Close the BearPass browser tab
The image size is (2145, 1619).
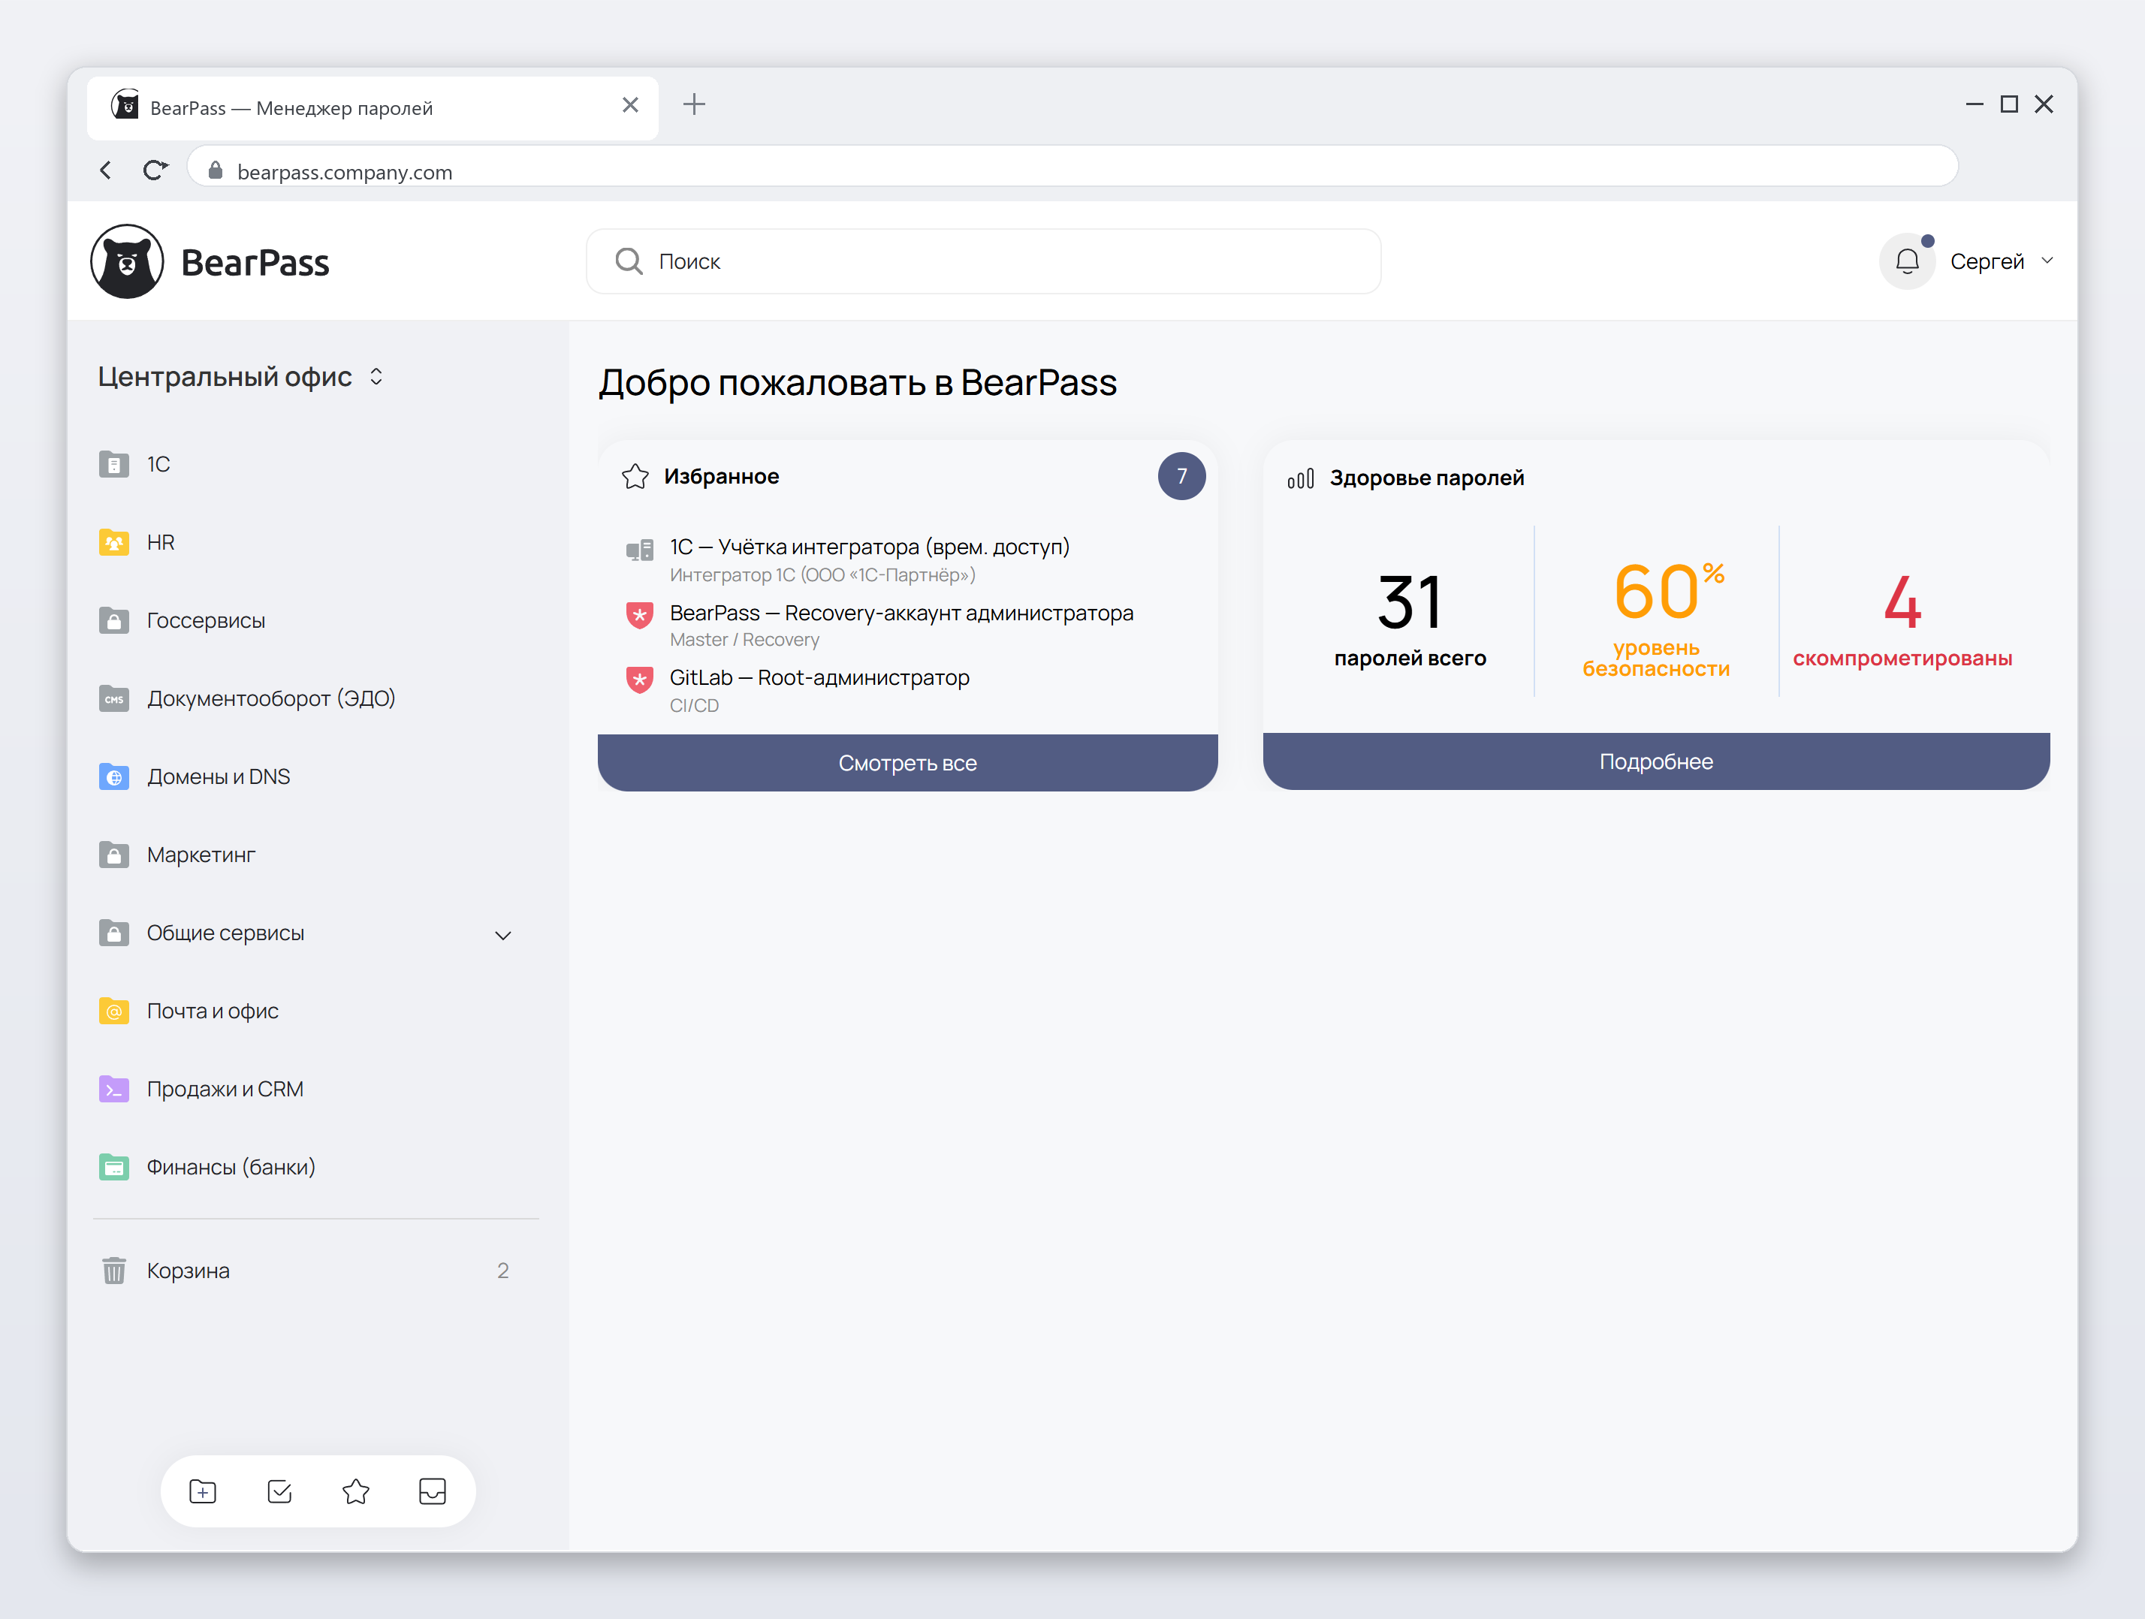pyautogui.click(x=630, y=104)
